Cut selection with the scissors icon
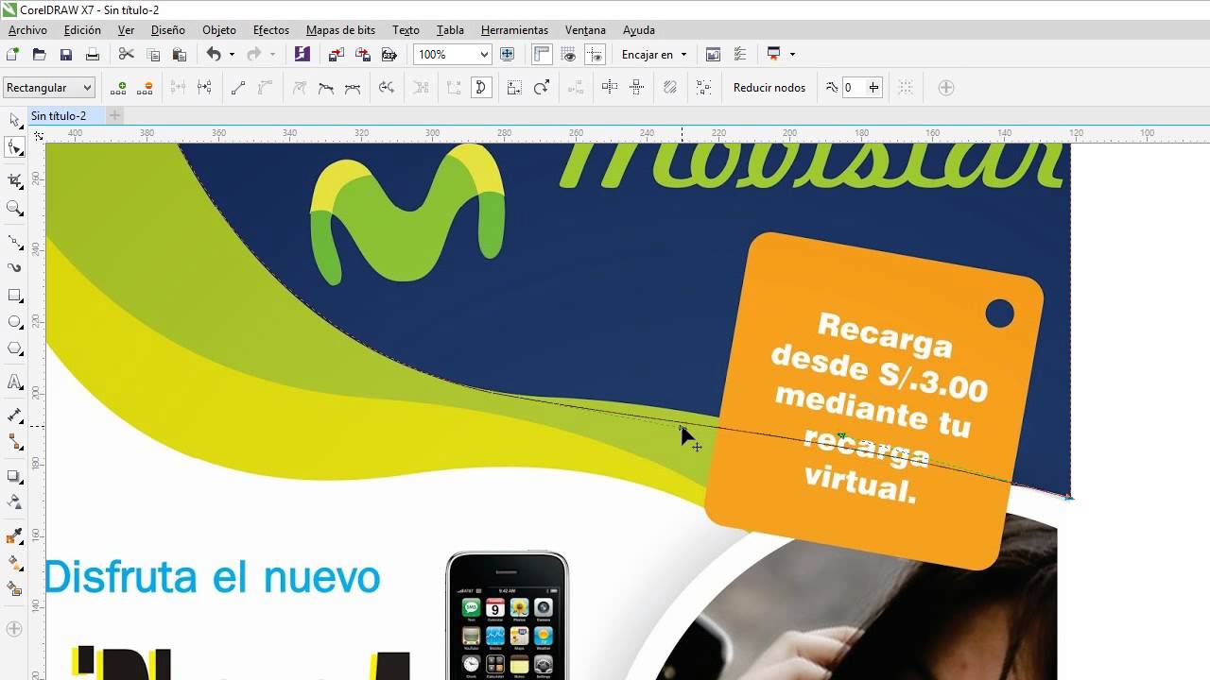Screen dimensions: 1210x680 tap(126, 55)
